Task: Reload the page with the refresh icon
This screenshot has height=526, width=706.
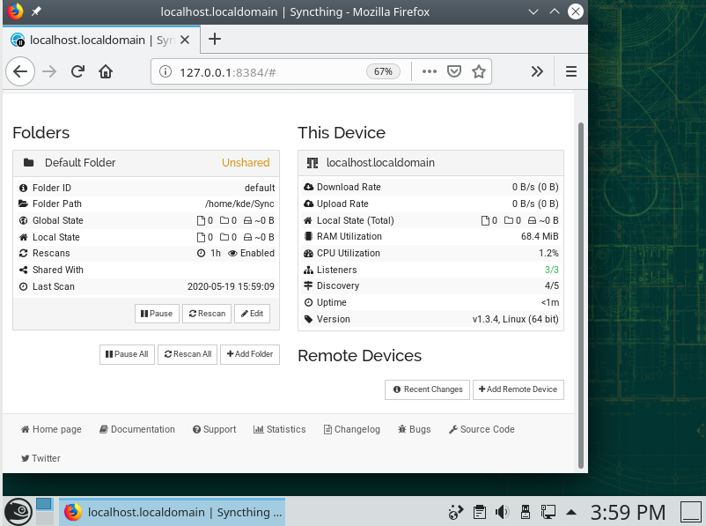Action: [77, 72]
